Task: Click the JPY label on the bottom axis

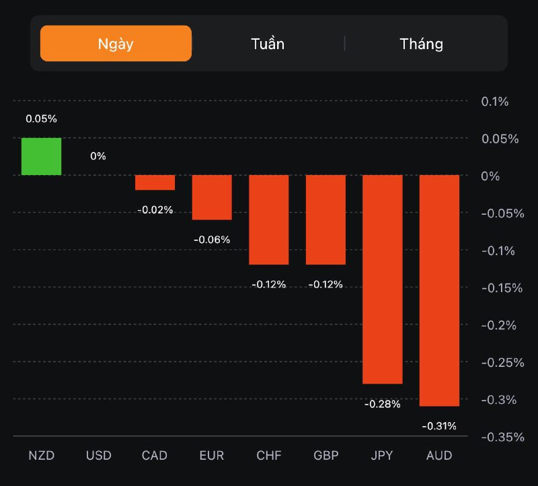Action: point(383,456)
